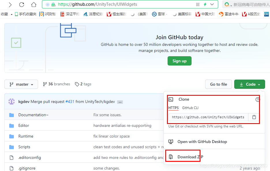
Task: Select the clone URL text field
Action: pos(208,117)
